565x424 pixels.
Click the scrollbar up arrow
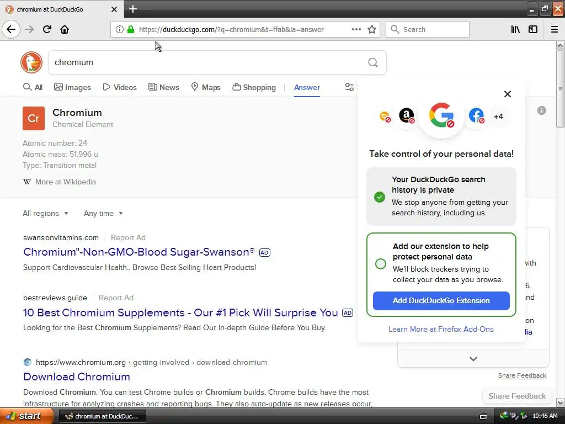click(x=560, y=45)
